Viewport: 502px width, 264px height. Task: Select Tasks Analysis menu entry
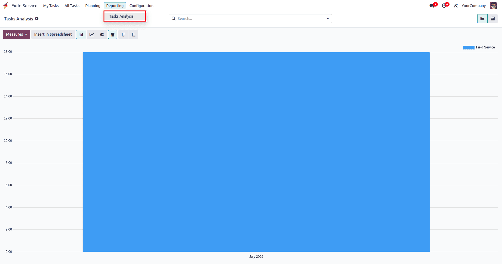point(125,16)
